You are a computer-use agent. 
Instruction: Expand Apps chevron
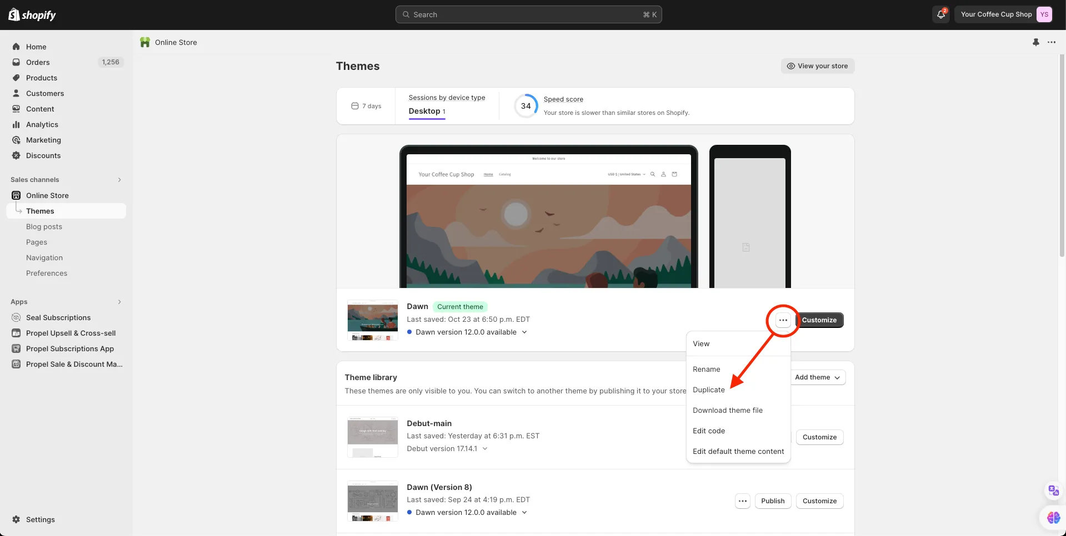pyautogui.click(x=119, y=302)
